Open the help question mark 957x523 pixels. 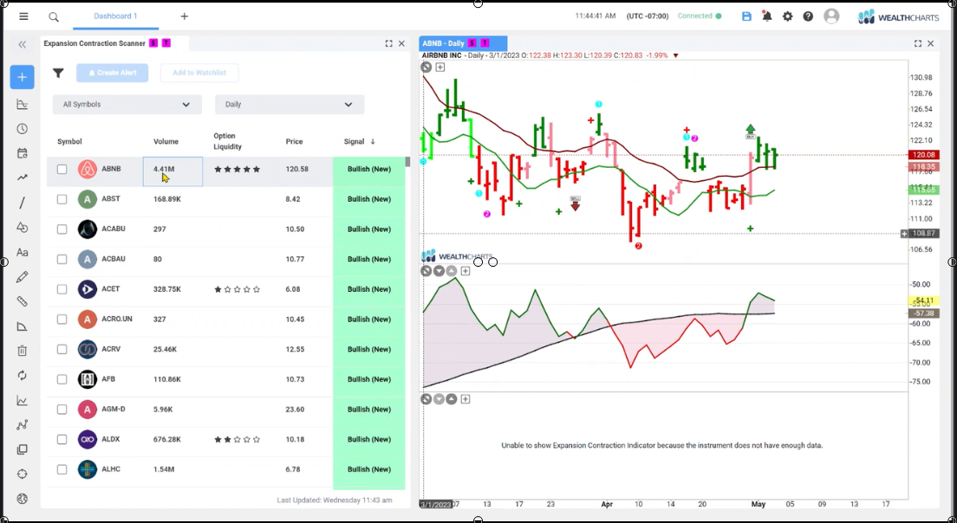coord(808,16)
